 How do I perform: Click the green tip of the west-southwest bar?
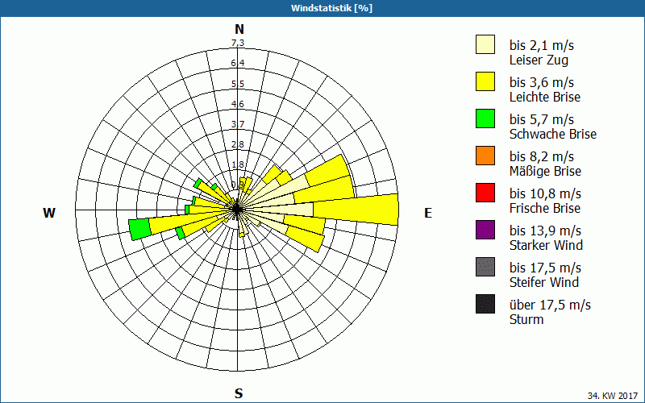139,229
